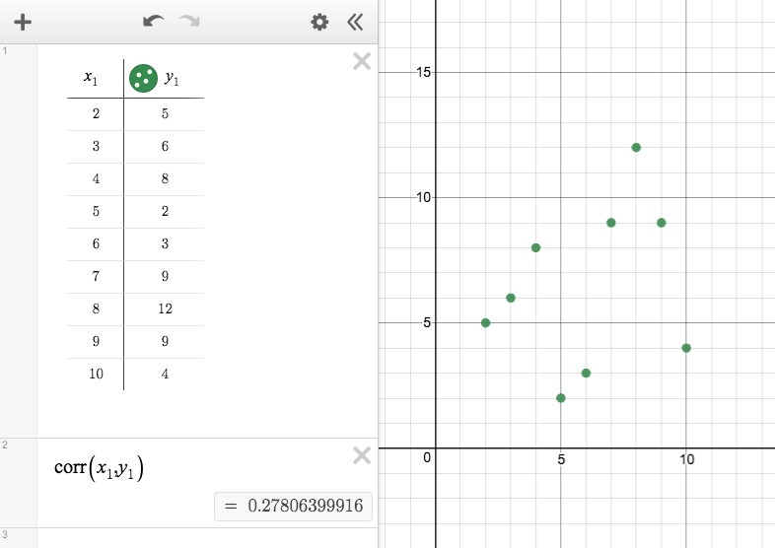Select the x1 column header
Screen dimensions: 775x548
[x=91, y=78]
